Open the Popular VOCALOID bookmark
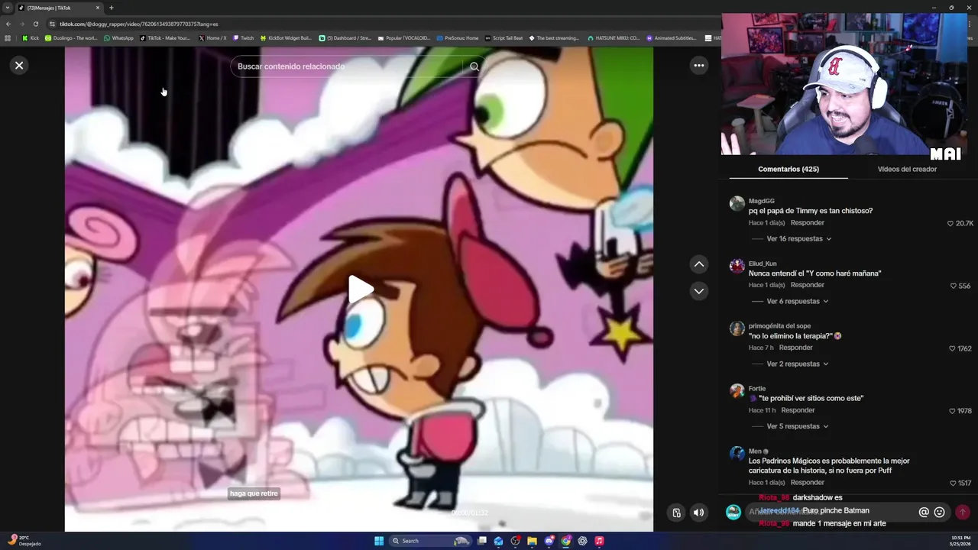The width and height of the screenshot is (978, 550). (404, 38)
